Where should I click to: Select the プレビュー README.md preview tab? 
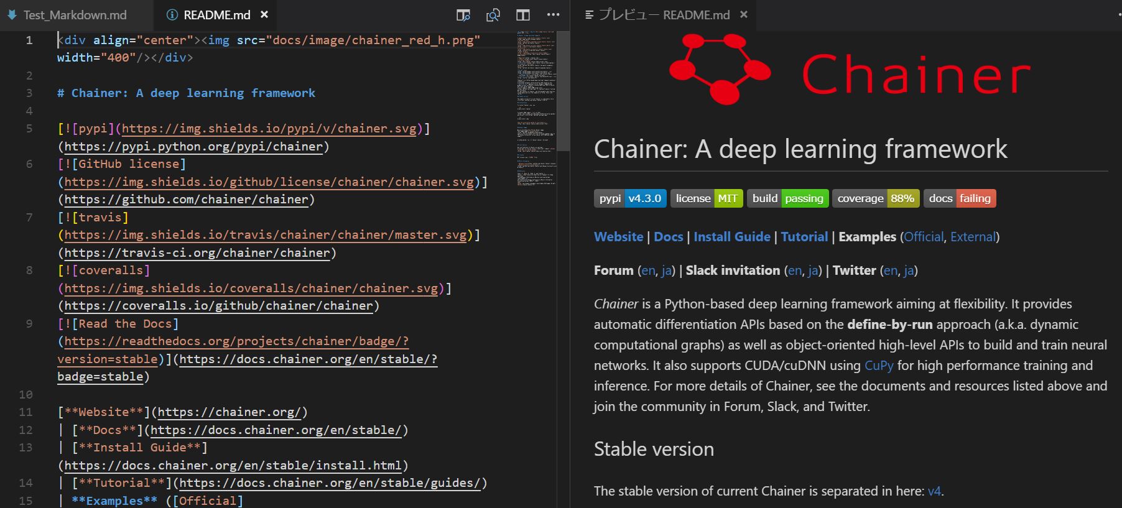[x=664, y=15]
